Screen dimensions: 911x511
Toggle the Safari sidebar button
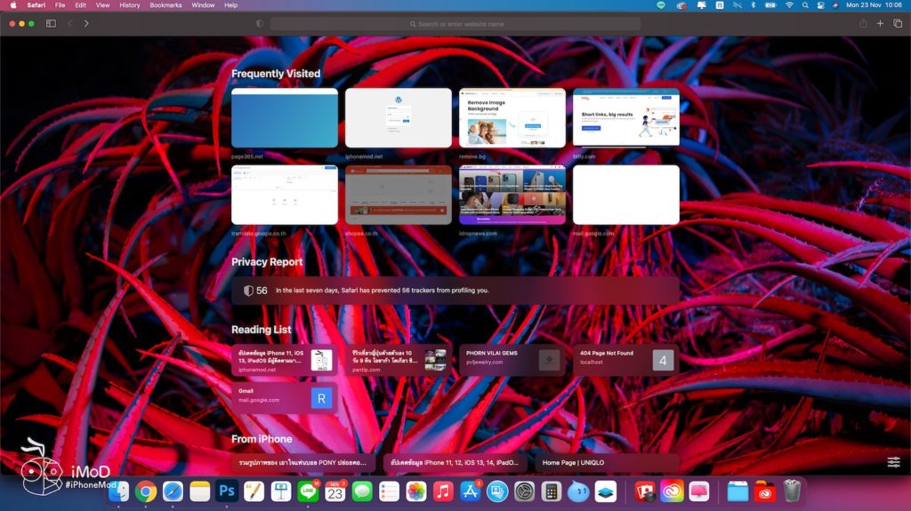click(51, 23)
